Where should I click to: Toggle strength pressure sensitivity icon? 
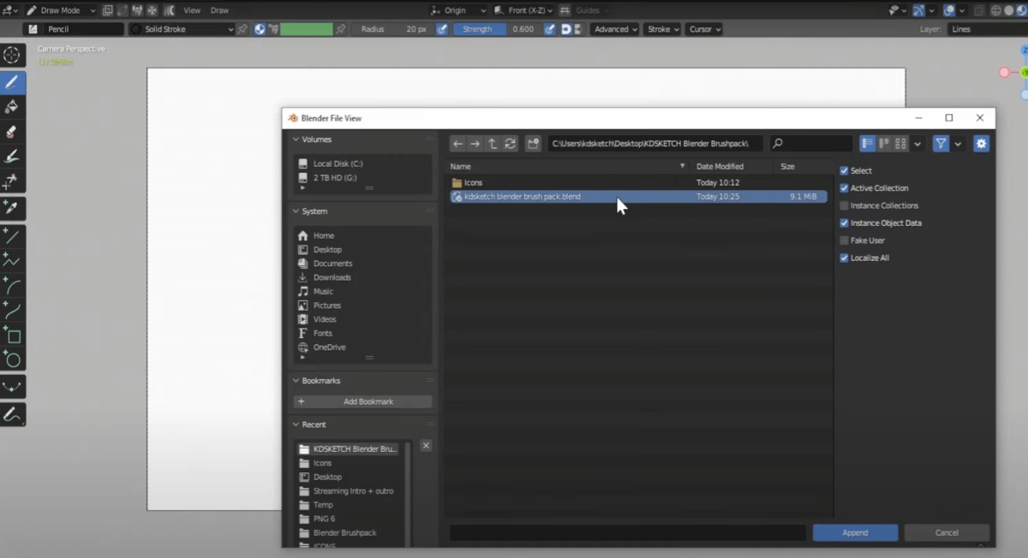[551, 29]
